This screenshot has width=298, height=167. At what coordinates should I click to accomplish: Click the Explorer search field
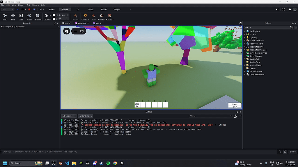pos(267,27)
